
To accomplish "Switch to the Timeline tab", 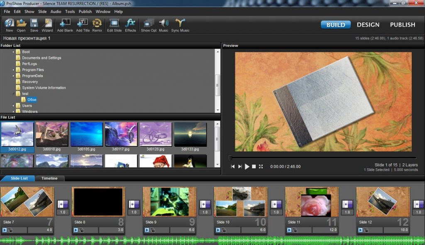I will [50, 178].
